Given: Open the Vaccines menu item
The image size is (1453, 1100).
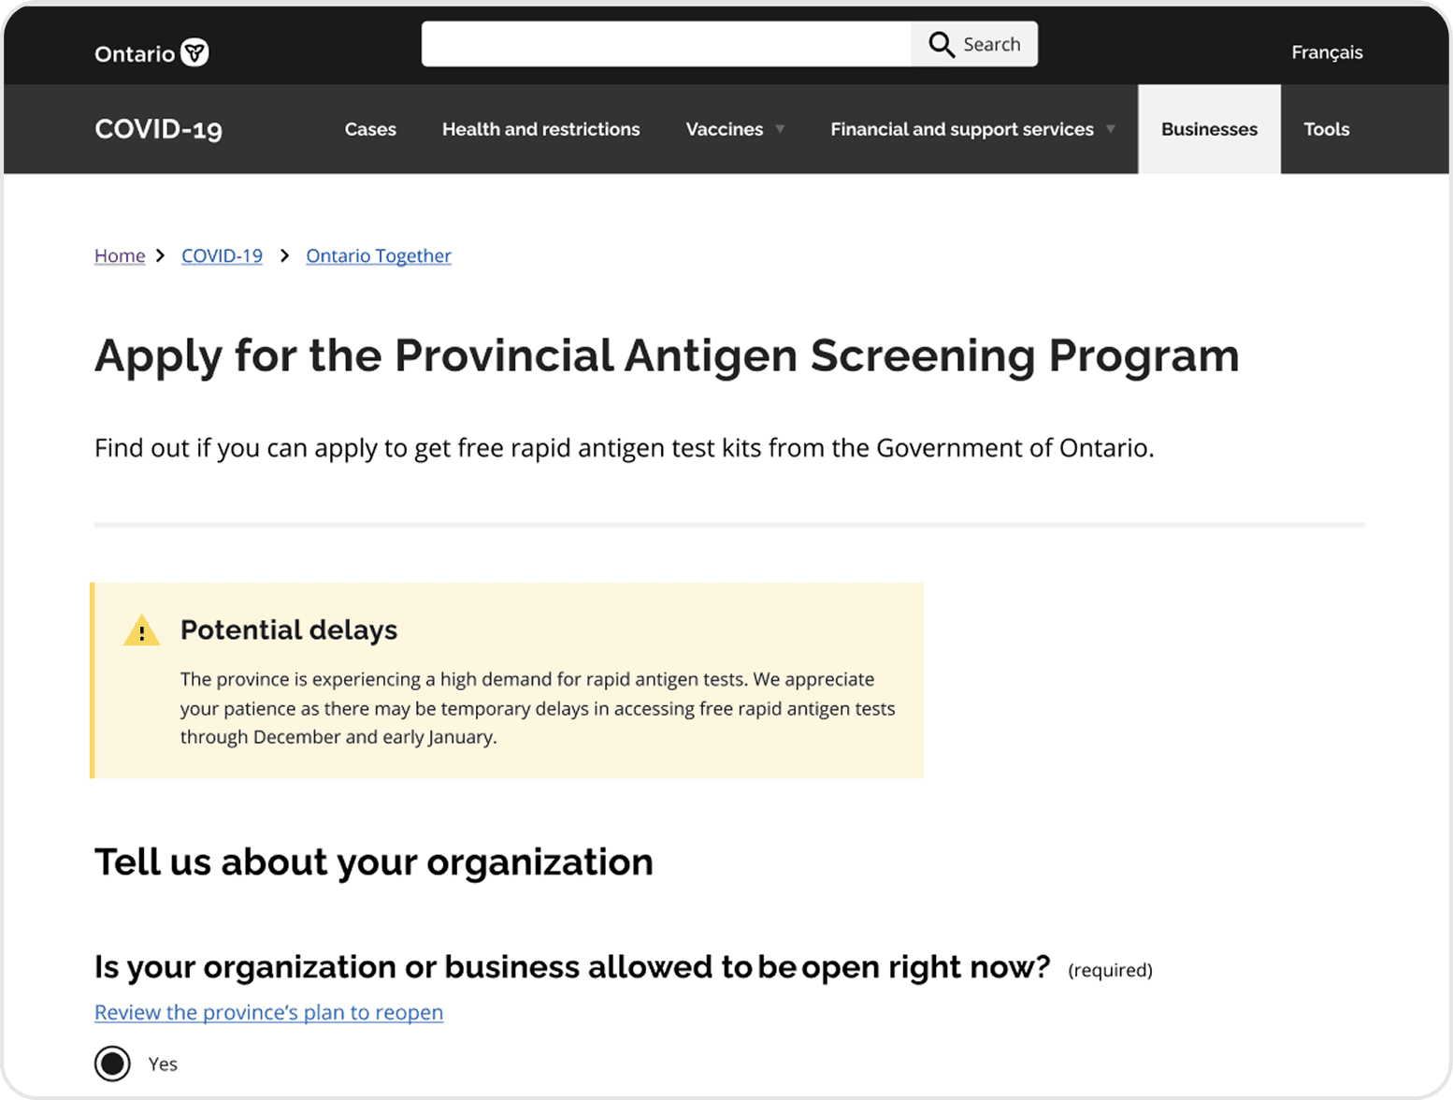Looking at the screenshot, I should [725, 129].
